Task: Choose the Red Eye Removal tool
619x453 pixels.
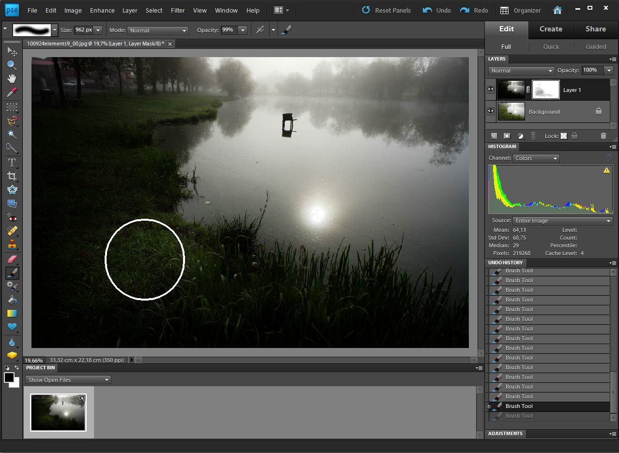Action: tap(12, 217)
